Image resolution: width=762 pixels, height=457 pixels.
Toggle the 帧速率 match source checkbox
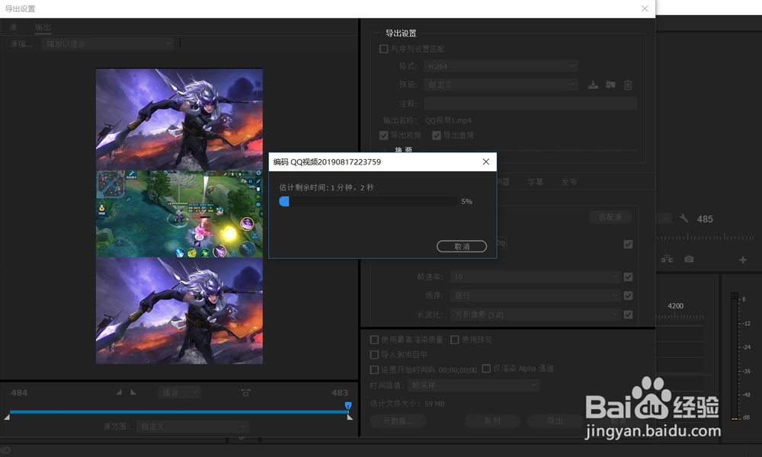pyautogui.click(x=628, y=276)
